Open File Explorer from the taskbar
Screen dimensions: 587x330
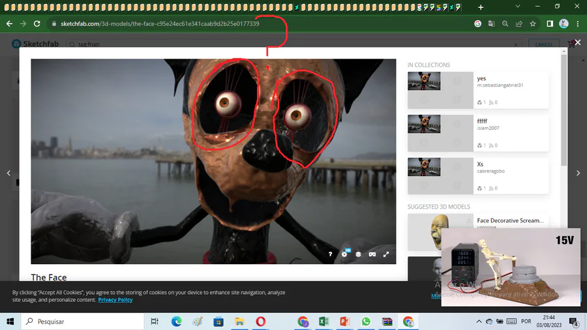click(x=239, y=322)
